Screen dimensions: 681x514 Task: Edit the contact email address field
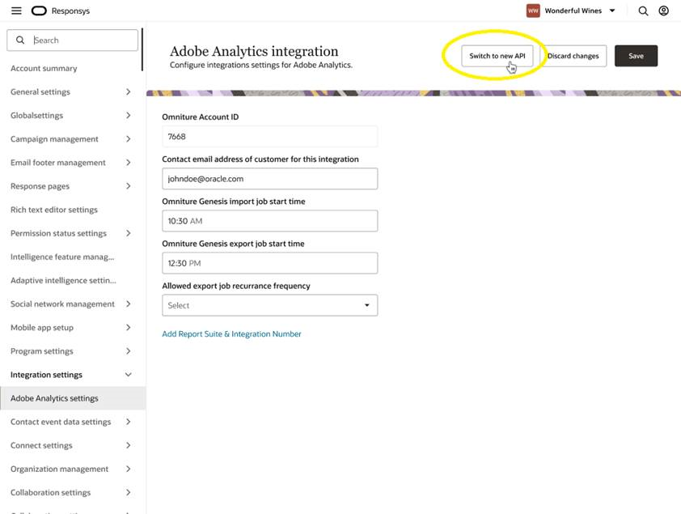pyautogui.click(x=269, y=179)
